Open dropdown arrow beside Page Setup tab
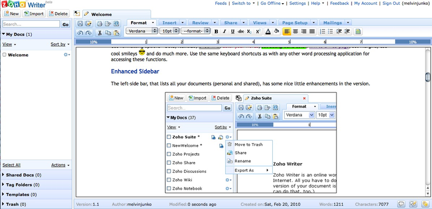432x209 pixels. (x=313, y=23)
